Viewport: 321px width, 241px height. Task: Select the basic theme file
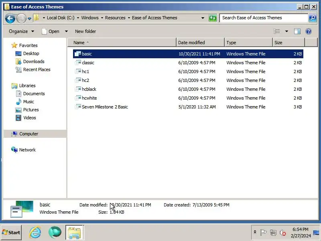coord(188,54)
